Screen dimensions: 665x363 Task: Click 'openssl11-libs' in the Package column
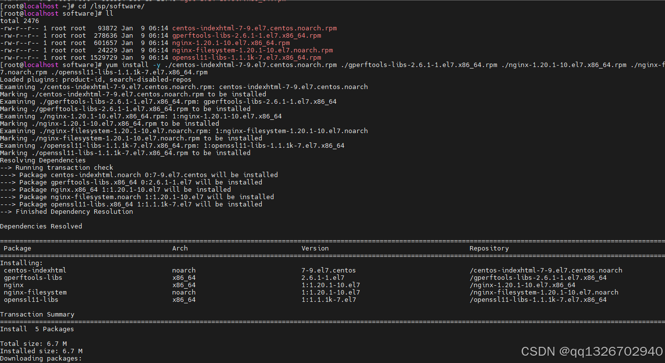click(31, 299)
